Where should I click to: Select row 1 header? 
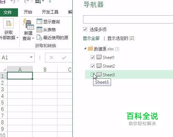click(3, 76)
